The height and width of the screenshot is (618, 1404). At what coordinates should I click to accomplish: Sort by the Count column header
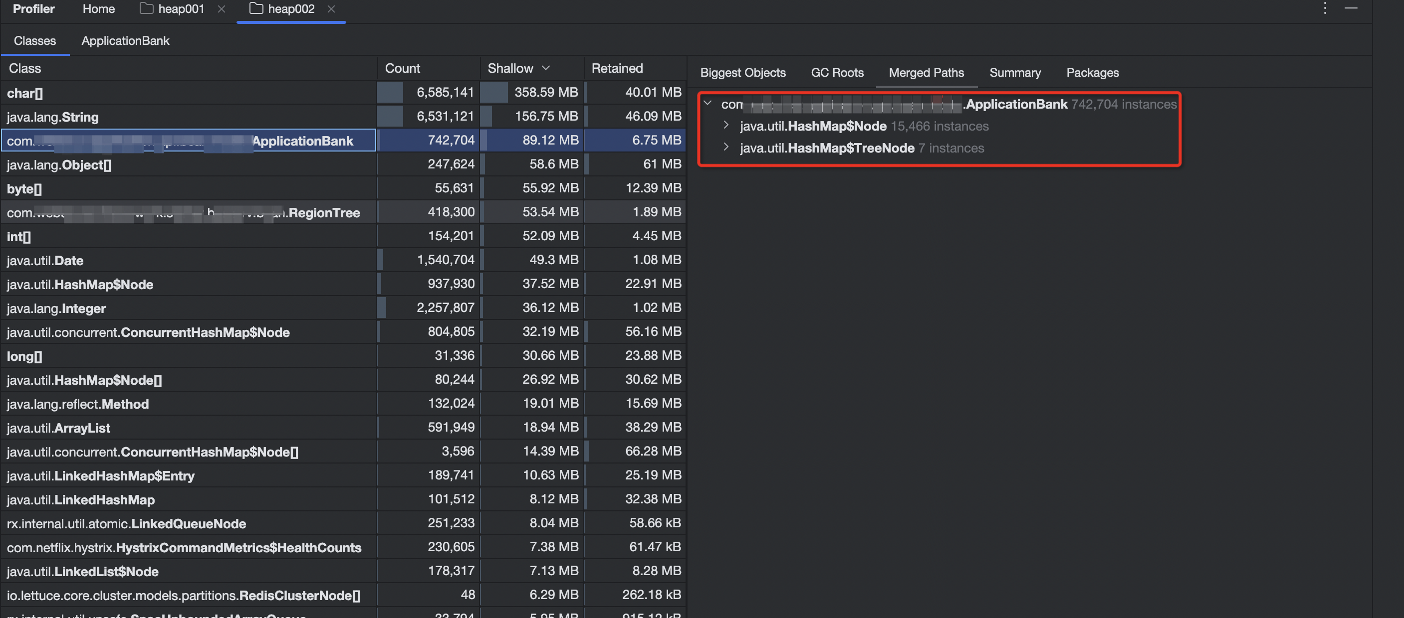point(402,68)
